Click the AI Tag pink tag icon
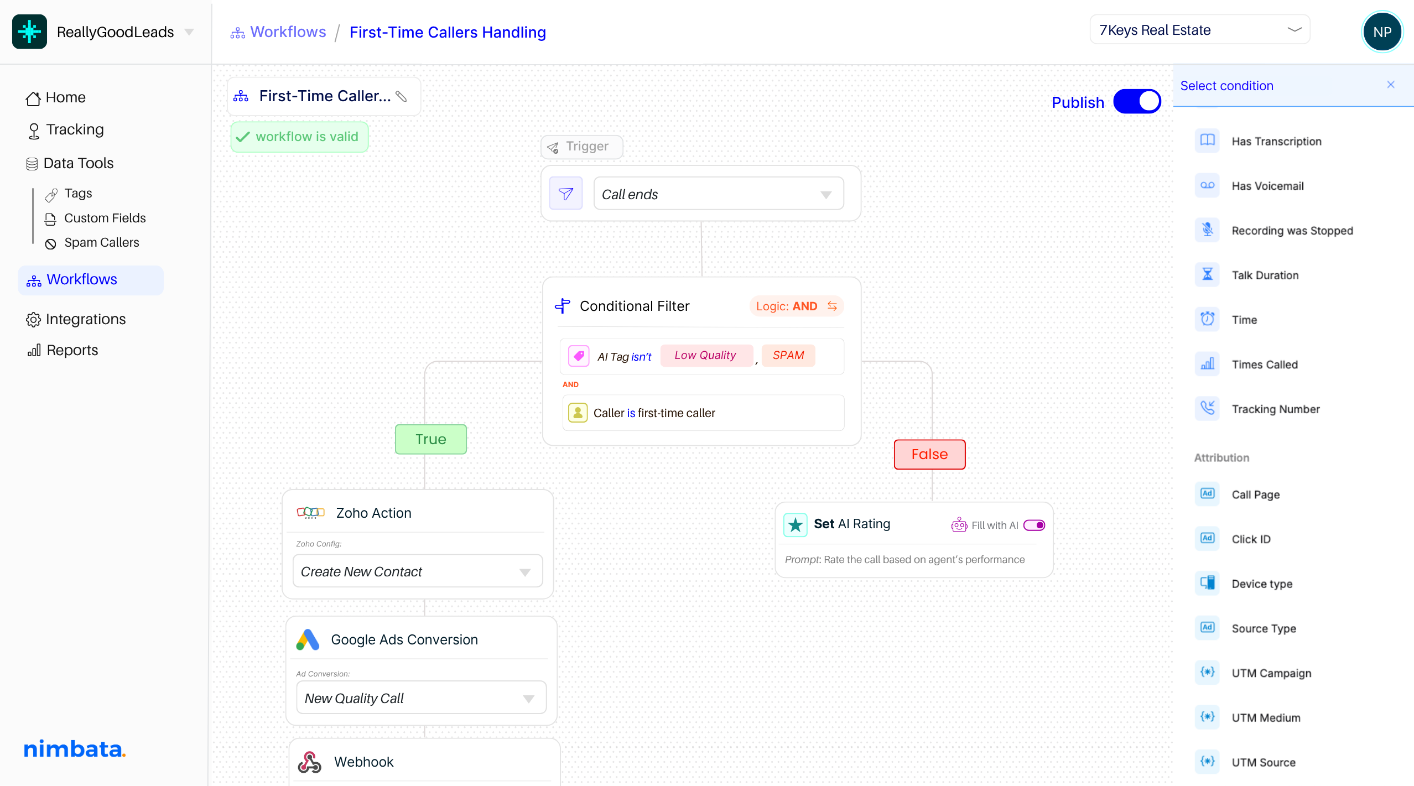This screenshot has height=786, width=1414. point(578,356)
